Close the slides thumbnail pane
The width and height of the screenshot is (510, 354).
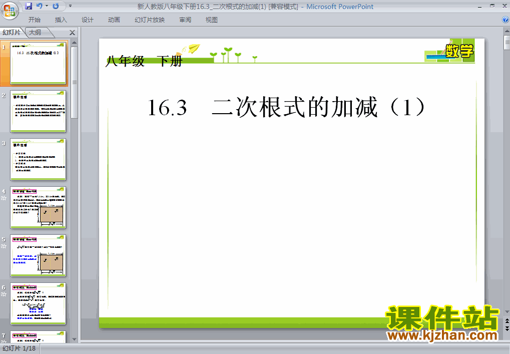click(72, 33)
